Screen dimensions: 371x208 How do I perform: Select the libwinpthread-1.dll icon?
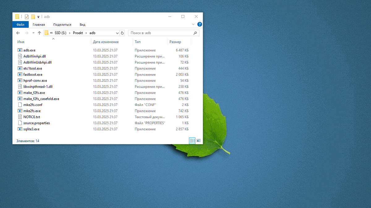point(20,87)
